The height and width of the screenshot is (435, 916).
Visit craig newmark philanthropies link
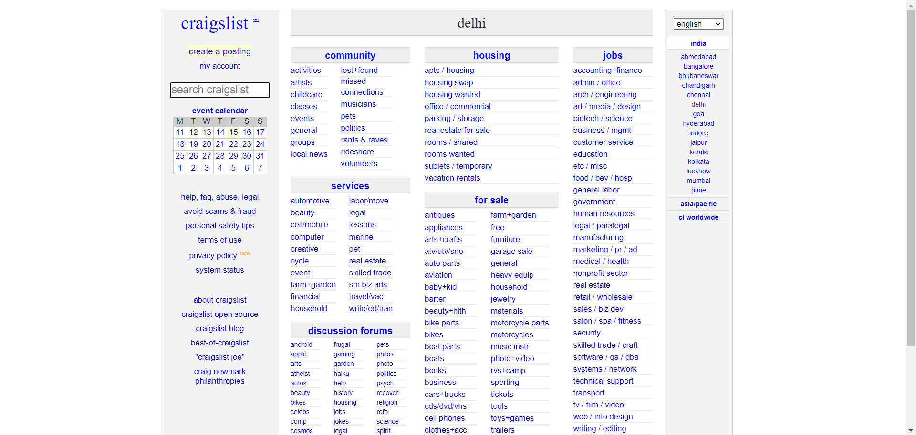pos(220,376)
